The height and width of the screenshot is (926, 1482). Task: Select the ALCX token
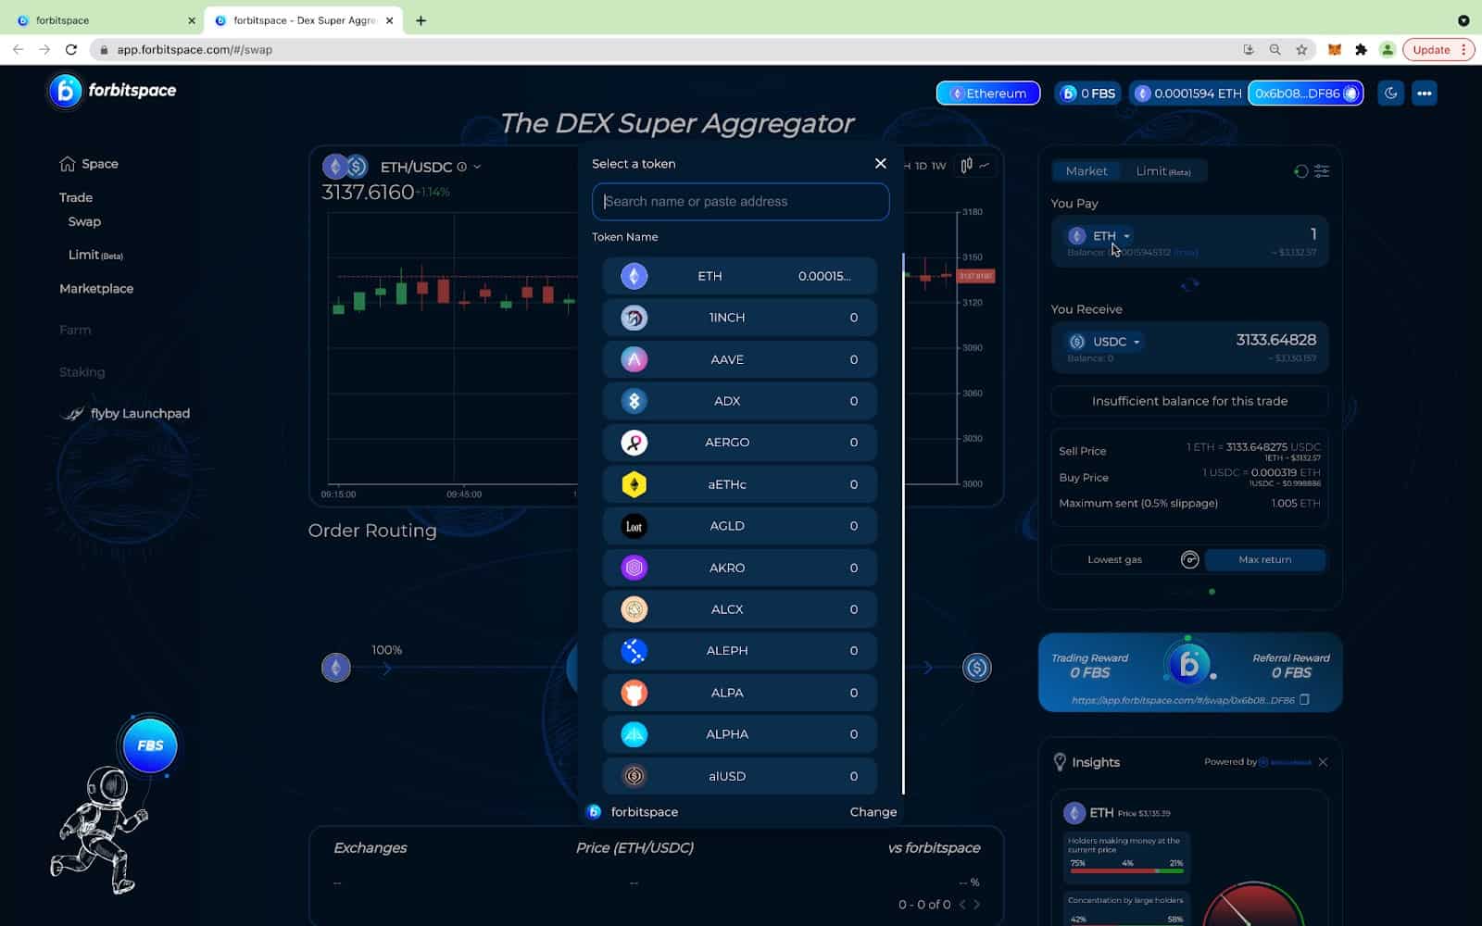(739, 609)
